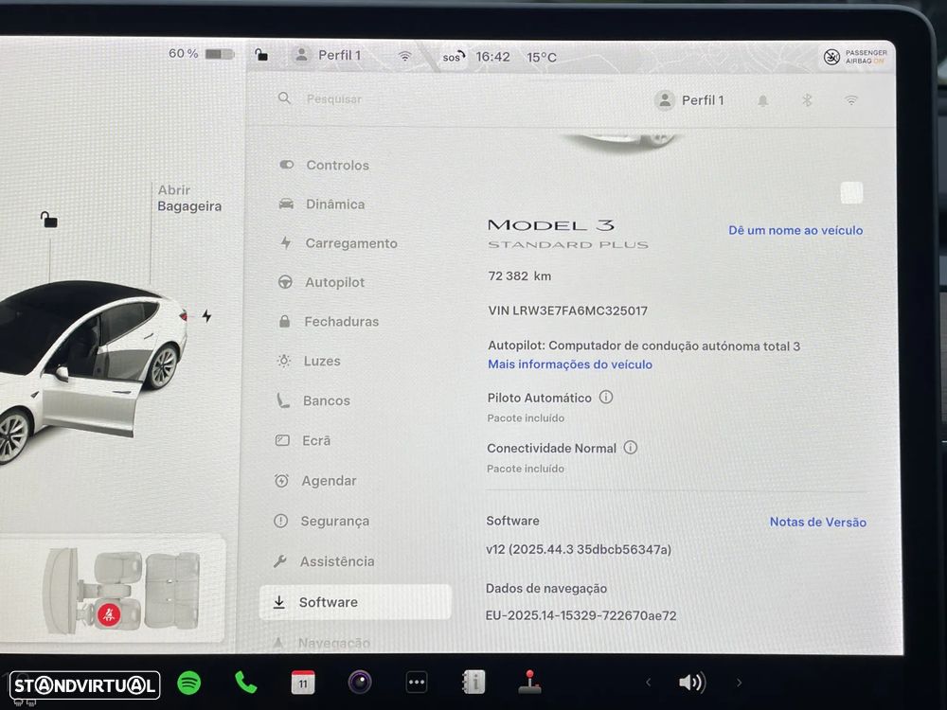
Task: Open Bluetooth settings icon
Action: point(807,100)
